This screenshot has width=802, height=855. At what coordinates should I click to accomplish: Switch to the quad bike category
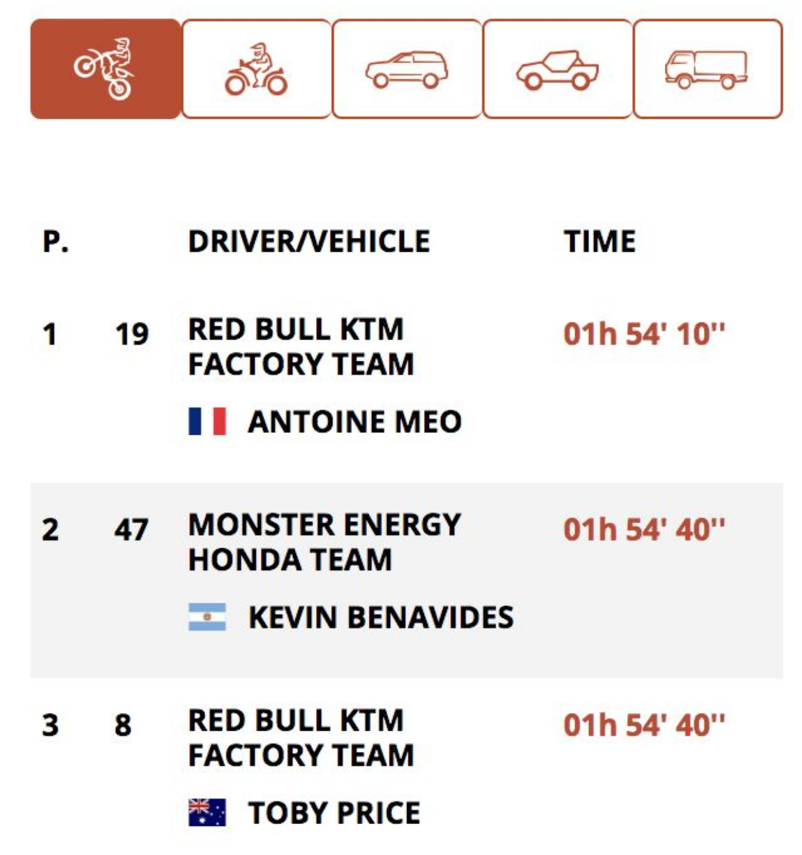257,69
